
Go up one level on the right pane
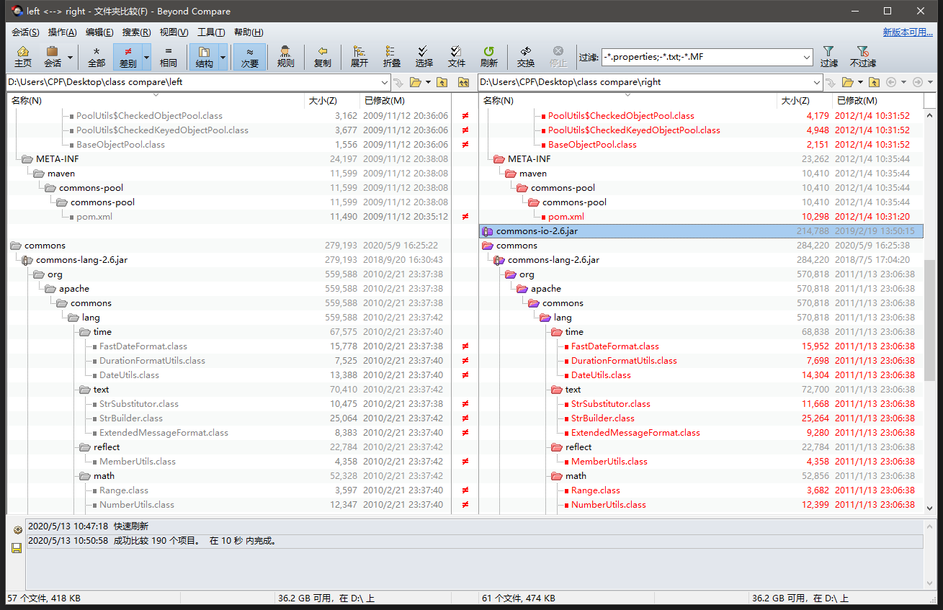coord(874,82)
